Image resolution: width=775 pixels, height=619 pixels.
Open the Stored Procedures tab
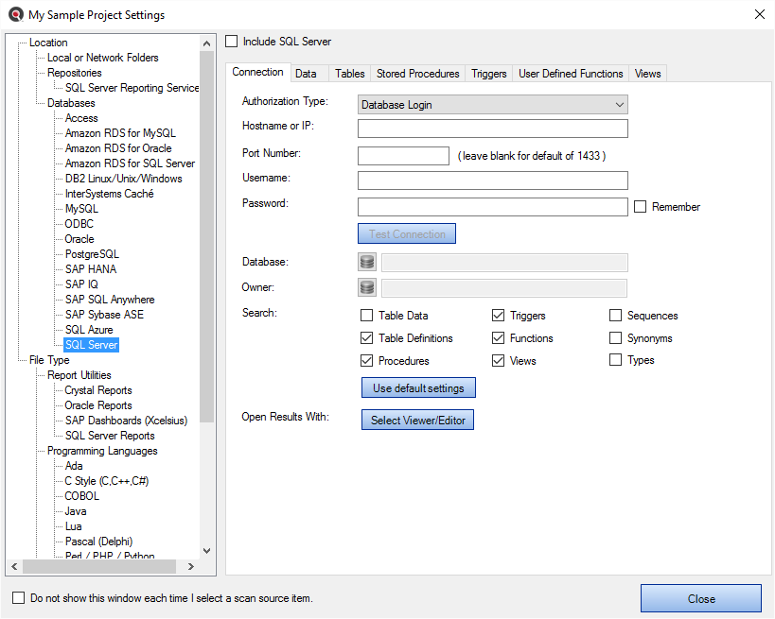pyautogui.click(x=418, y=74)
